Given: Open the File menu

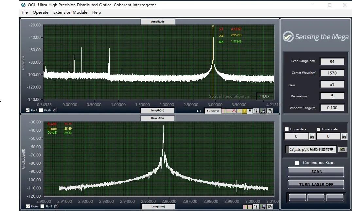Looking at the screenshot, I should coord(25,12).
